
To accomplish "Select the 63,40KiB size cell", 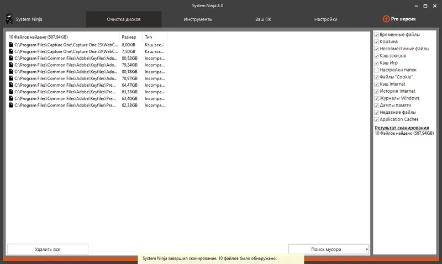I will [x=130, y=99].
